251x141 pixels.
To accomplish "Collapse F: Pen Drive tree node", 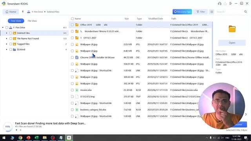I will click(3, 27).
